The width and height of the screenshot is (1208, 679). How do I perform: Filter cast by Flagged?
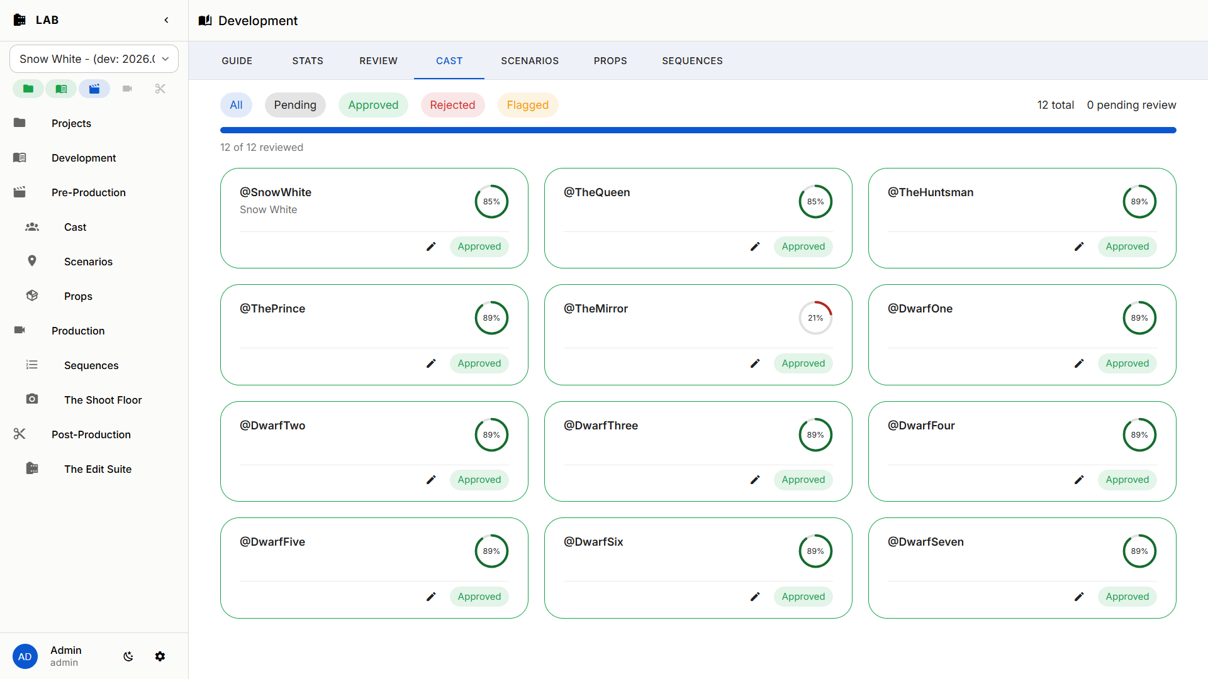pyautogui.click(x=528, y=105)
